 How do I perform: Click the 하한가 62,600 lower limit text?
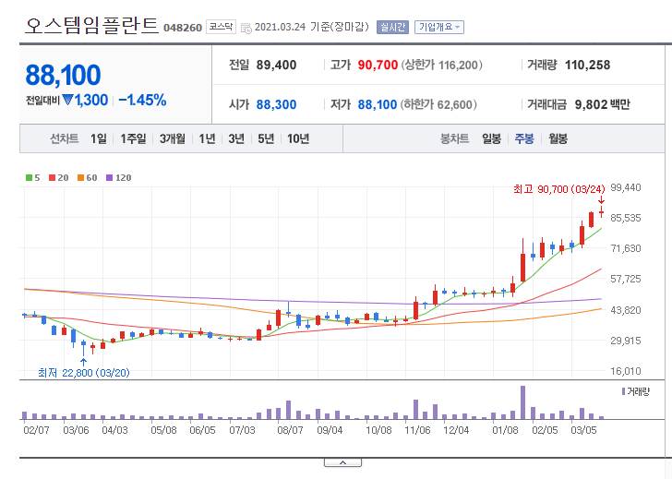pos(438,104)
